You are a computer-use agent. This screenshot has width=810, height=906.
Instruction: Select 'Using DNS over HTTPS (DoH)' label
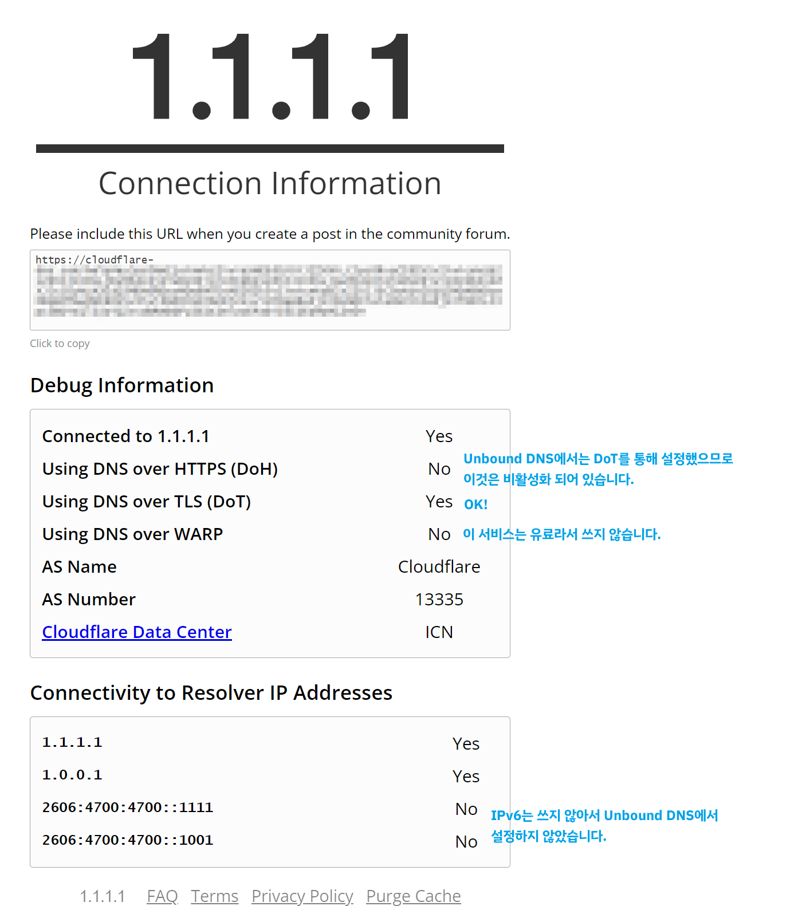click(160, 468)
